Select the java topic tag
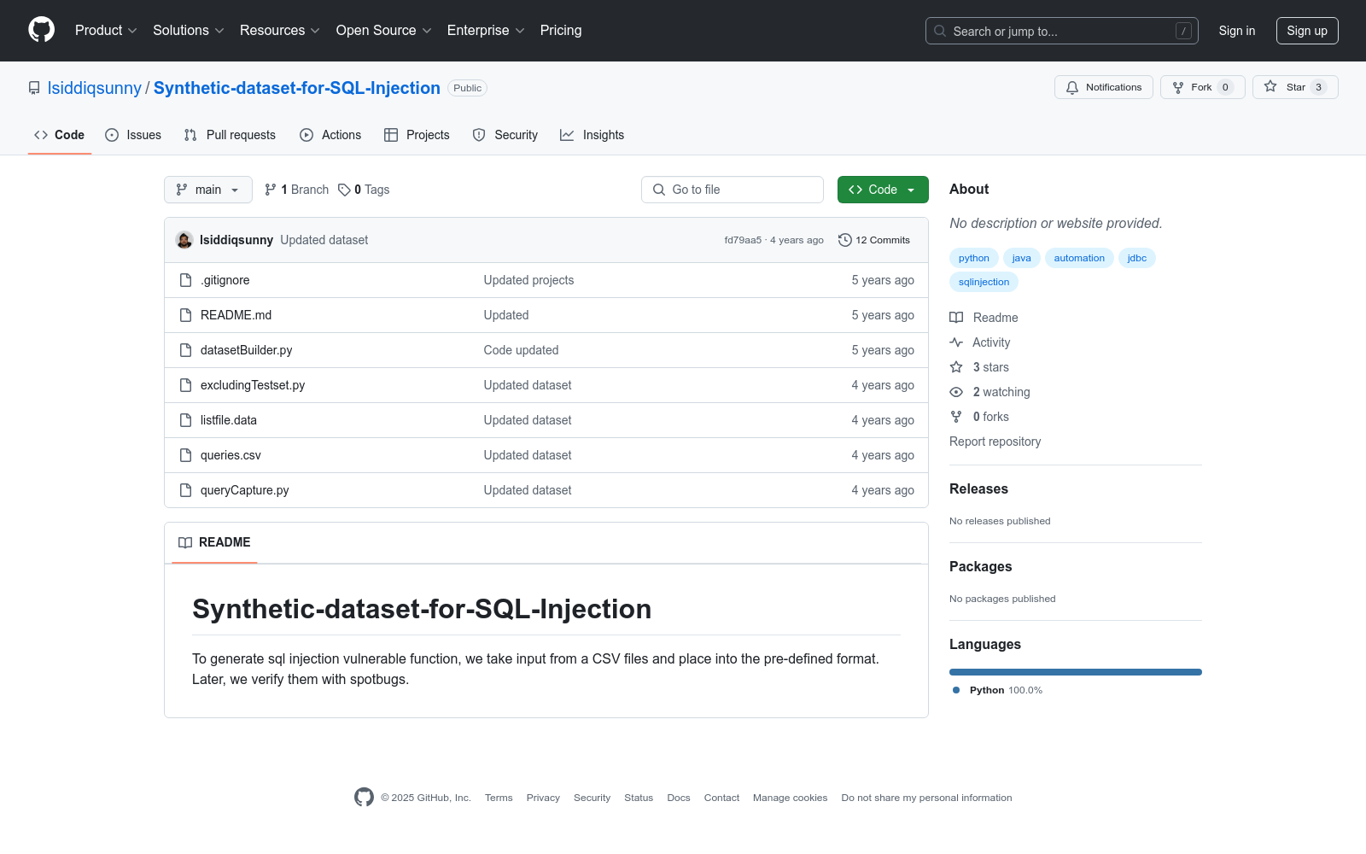 point(1022,258)
